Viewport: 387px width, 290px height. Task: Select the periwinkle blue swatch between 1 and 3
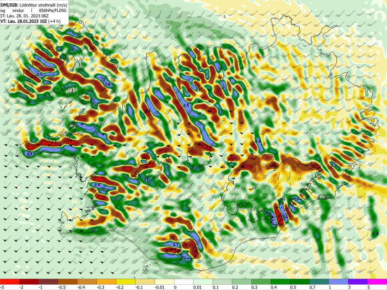[x=339, y=281]
